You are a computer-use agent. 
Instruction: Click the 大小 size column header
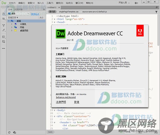click(41, 18)
